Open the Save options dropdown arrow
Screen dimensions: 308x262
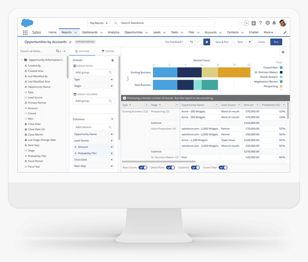click(x=249, y=42)
